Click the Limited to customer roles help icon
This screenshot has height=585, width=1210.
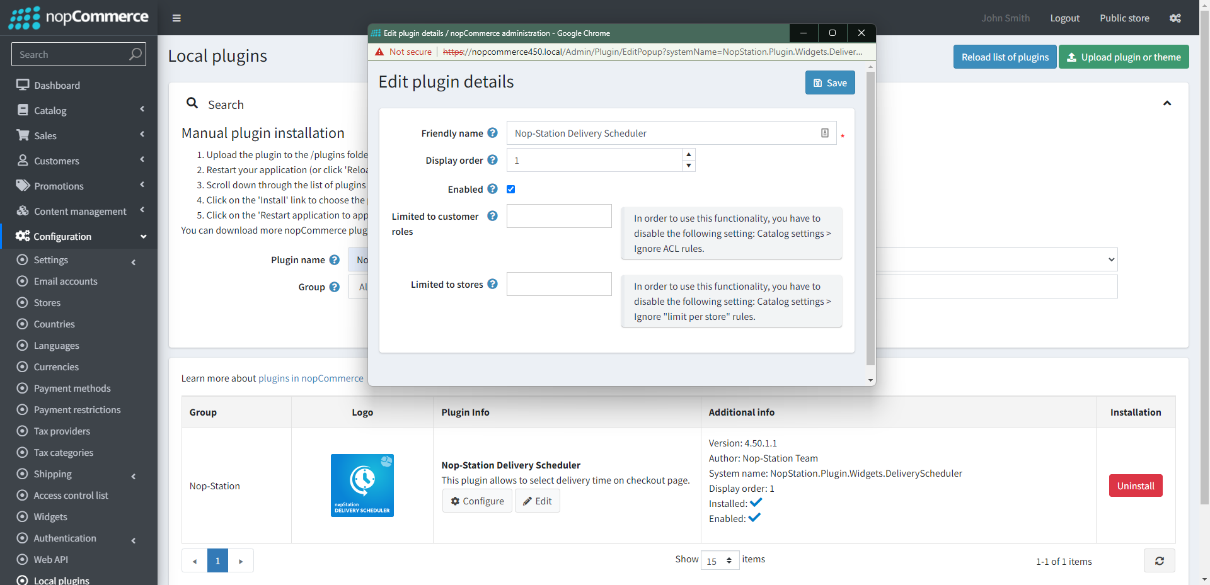(493, 216)
